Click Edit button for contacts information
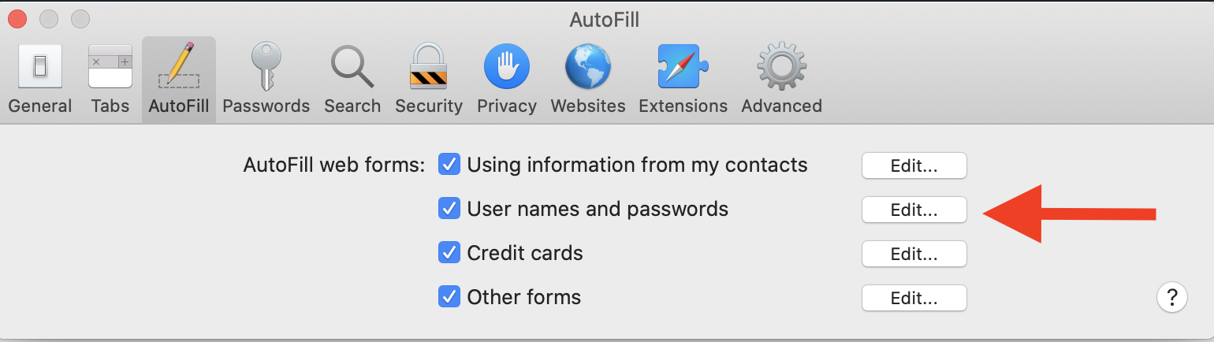This screenshot has height=342, width=1214. (x=914, y=166)
